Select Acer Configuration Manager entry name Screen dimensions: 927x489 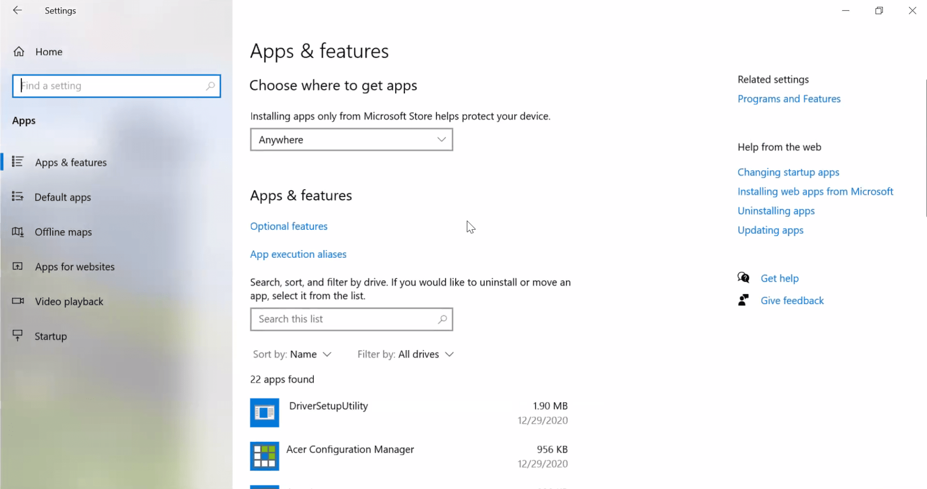(350, 449)
